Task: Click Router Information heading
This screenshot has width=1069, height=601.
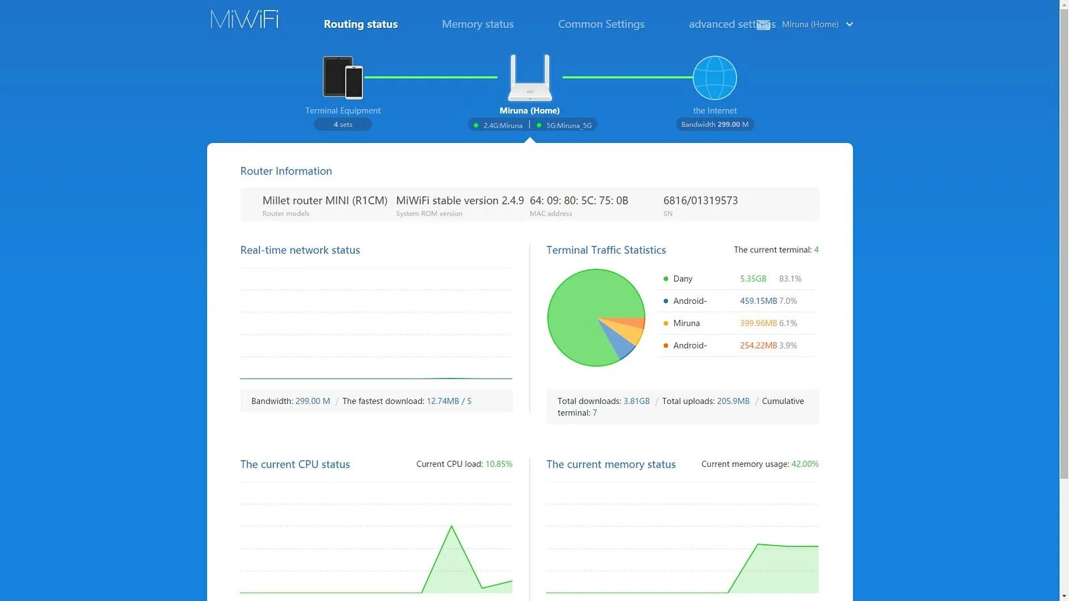Action: coord(286,171)
